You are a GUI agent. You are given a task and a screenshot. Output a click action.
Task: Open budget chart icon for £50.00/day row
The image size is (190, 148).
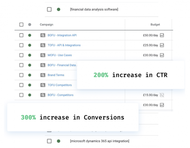162,35
